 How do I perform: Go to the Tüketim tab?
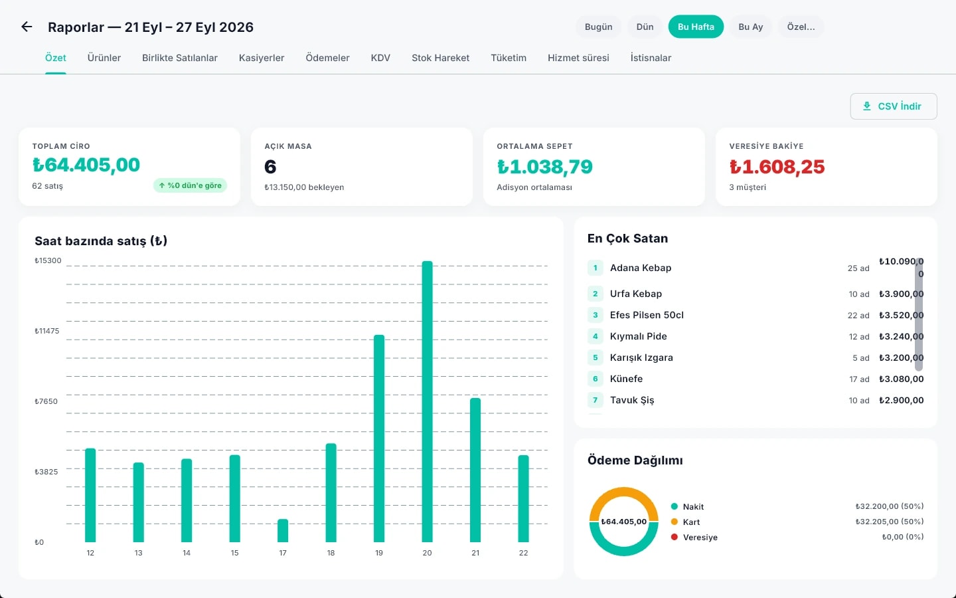(x=509, y=58)
